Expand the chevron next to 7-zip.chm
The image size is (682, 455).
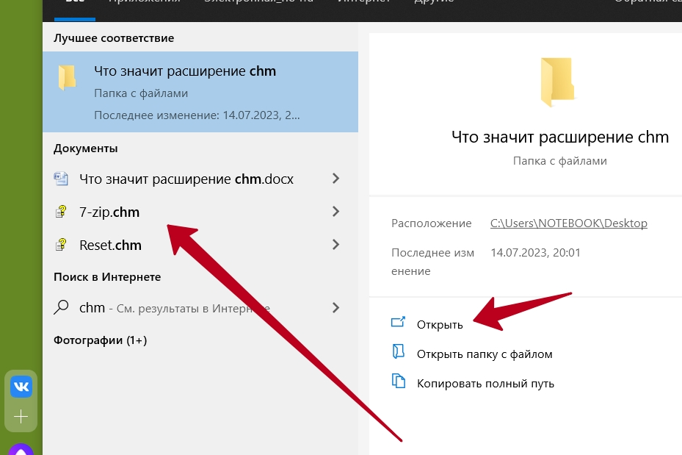coord(335,211)
